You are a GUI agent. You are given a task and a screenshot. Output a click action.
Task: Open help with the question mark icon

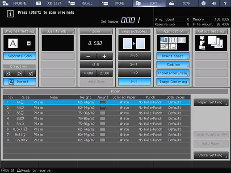pos(225,3)
